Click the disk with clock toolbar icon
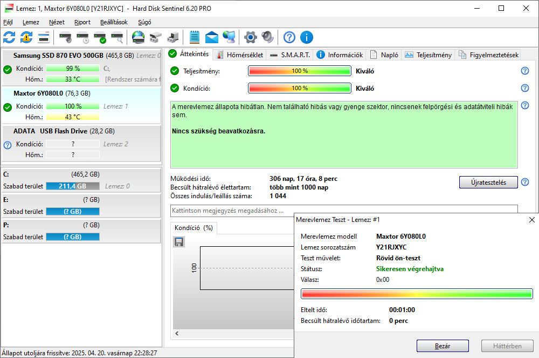The image size is (539, 358). (x=82, y=37)
